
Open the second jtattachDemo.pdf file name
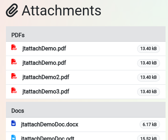(x=44, y=63)
